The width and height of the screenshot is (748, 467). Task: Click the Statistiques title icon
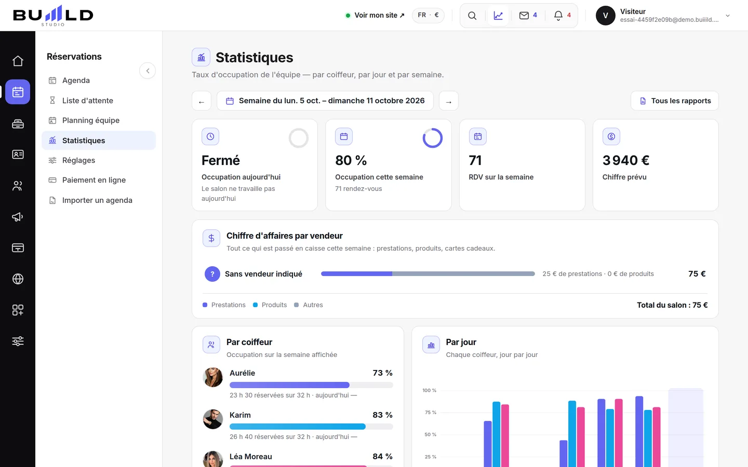coord(201,57)
